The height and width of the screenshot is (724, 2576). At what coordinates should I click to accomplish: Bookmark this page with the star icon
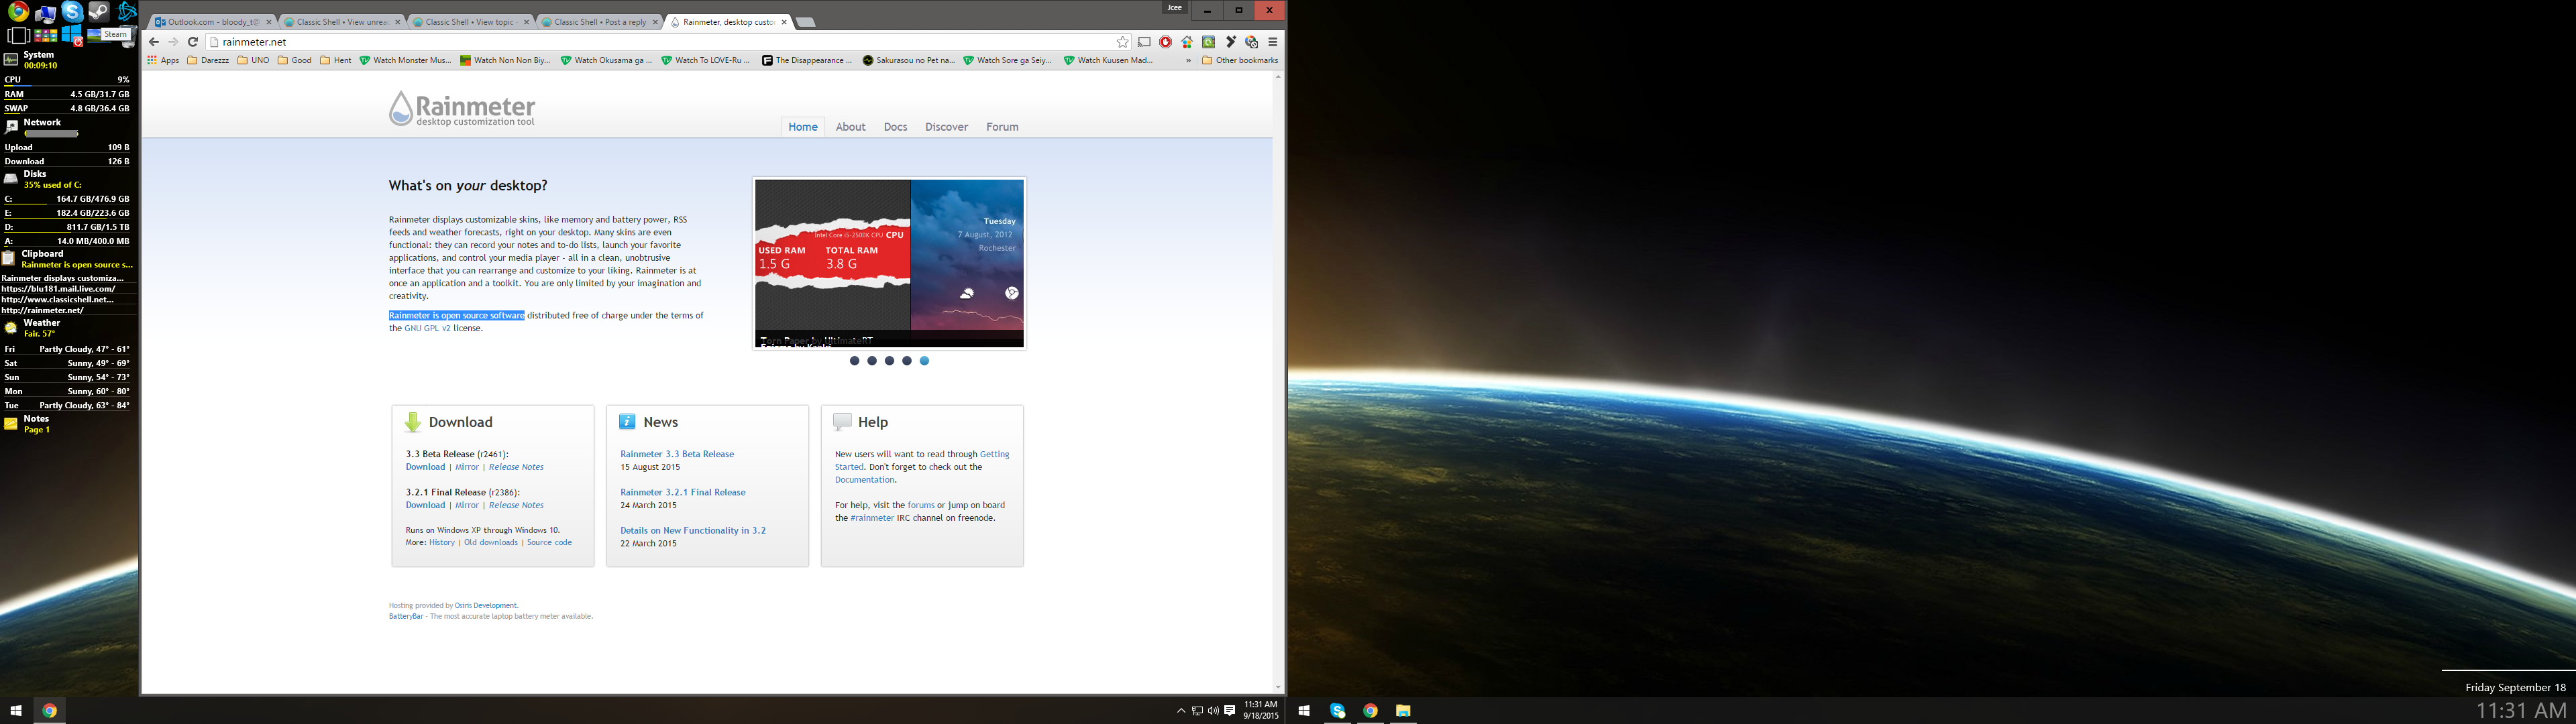(1122, 42)
